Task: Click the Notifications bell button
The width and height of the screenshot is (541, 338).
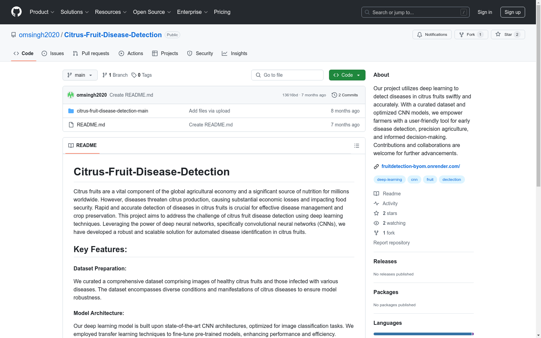Action: point(432,34)
